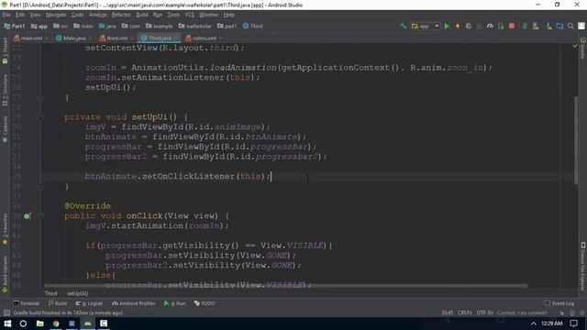The image size is (587, 330).
Task: Click the implements-method gutter icon at onClick
Action: click(28, 216)
